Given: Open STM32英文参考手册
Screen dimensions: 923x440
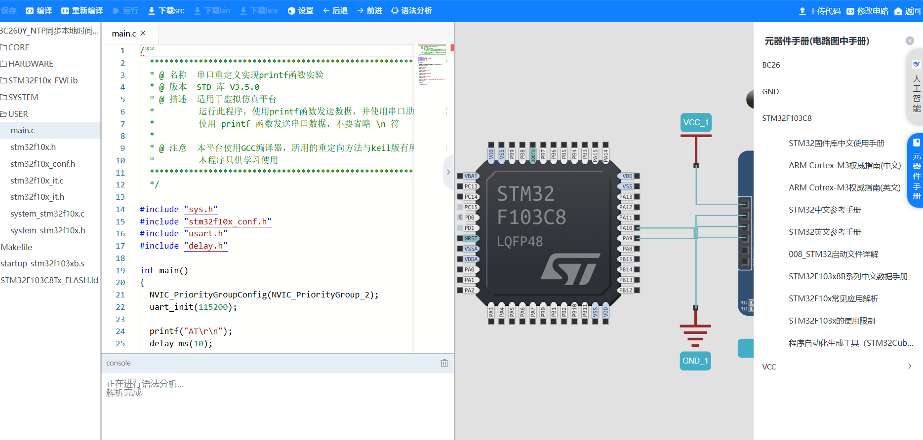Looking at the screenshot, I should click(825, 232).
